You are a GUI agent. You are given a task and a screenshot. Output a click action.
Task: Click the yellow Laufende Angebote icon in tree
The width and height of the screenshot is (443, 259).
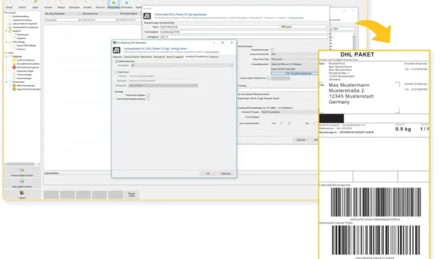pos(14,60)
